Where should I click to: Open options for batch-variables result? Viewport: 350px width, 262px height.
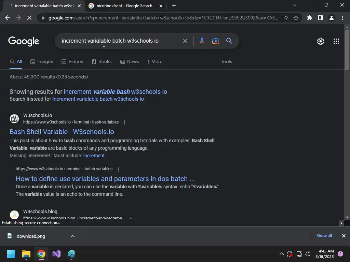[118, 169]
